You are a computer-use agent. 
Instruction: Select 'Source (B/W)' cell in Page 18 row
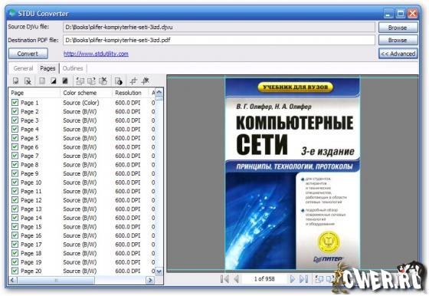(x=80, y=253)
